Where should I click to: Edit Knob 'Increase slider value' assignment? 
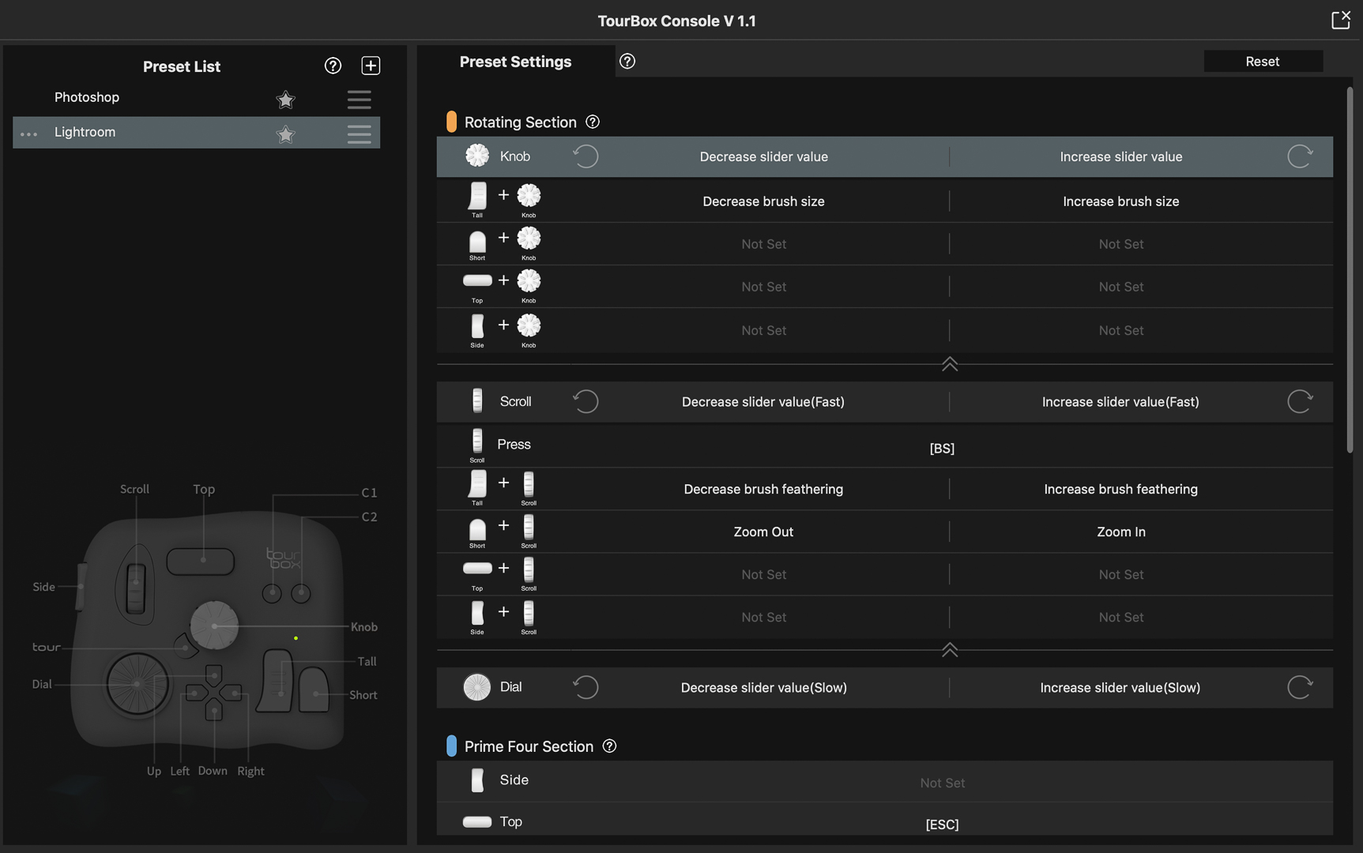pyautogui.click(x=1120, y=156)
